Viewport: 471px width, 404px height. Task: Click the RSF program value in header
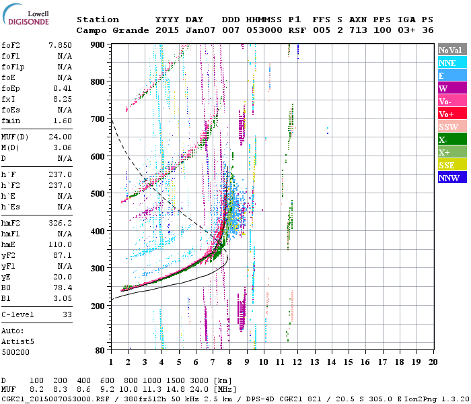[297, 30]
